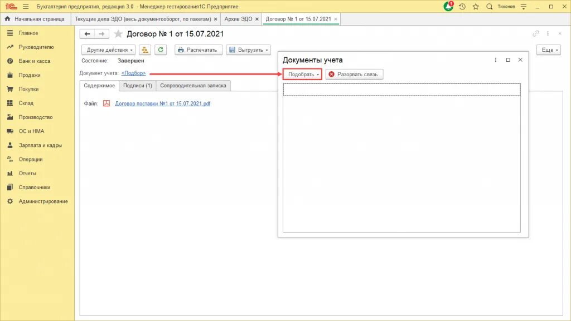The image size is (571, 321).
Task: Click the PDF file icon
Action: point(107,103)
